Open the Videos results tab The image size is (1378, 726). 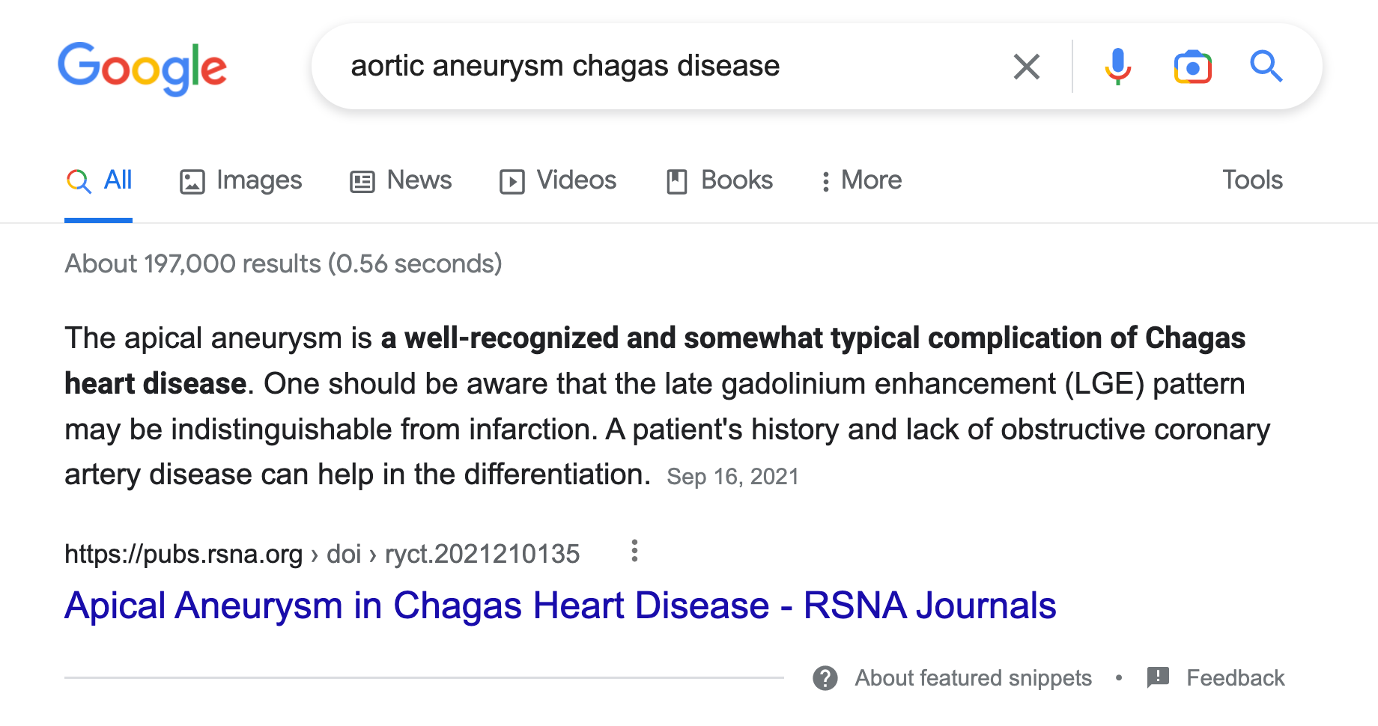(559, 180)
